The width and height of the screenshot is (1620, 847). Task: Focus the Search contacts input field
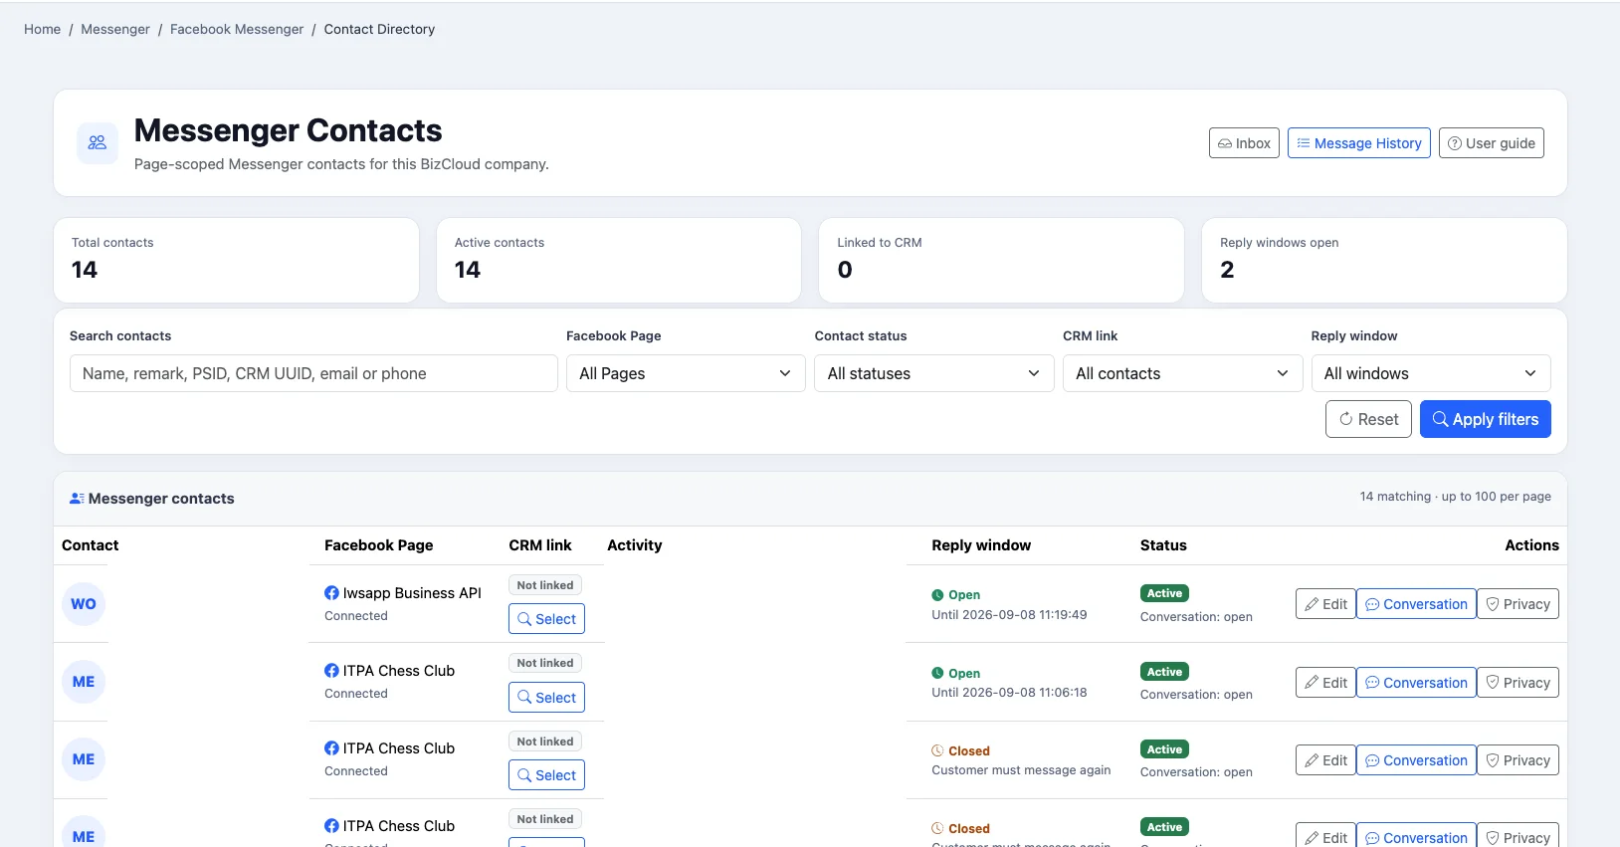coord(313,373)
